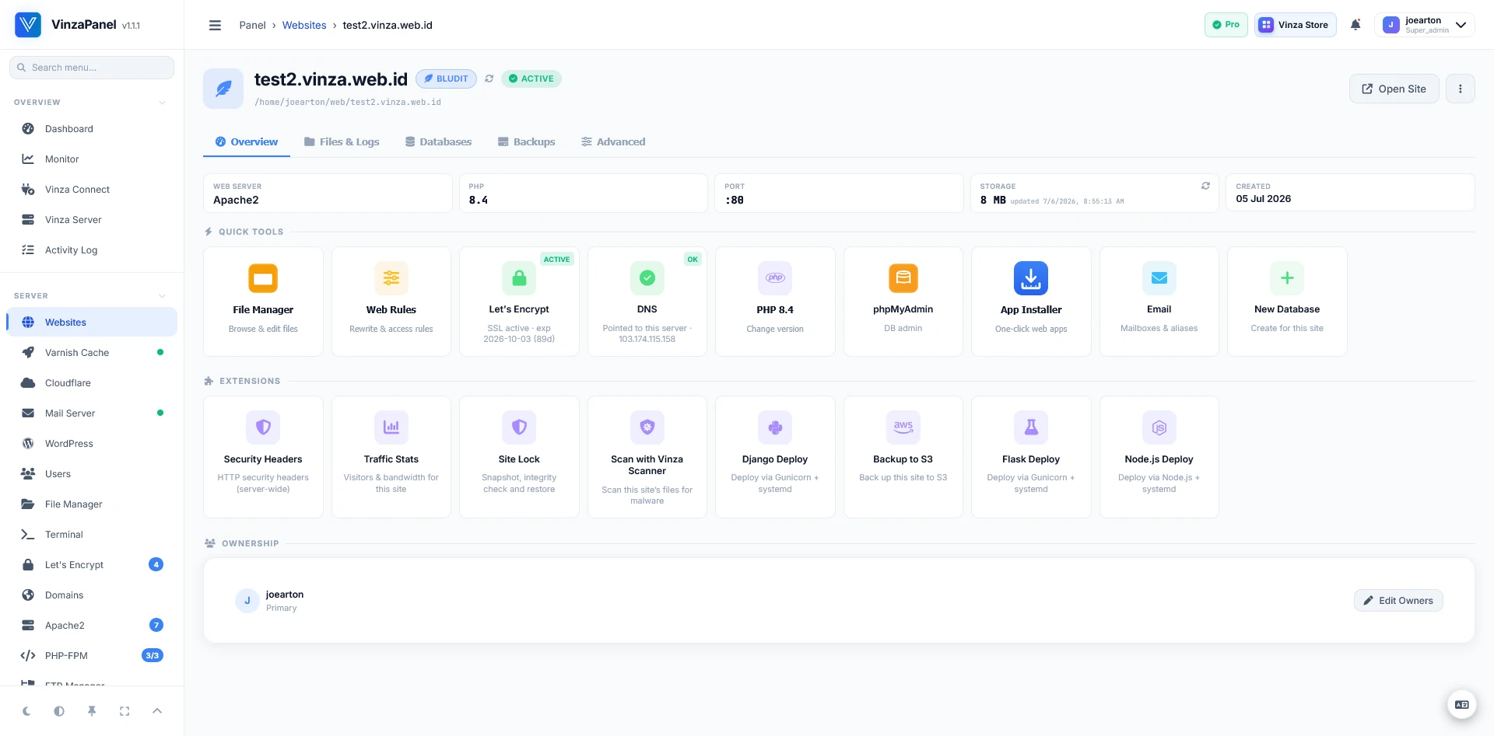The height and width of the screenshot is (736, 1494).
Task: Open Email mailboxes card
Action: (x=1159, y=302)
